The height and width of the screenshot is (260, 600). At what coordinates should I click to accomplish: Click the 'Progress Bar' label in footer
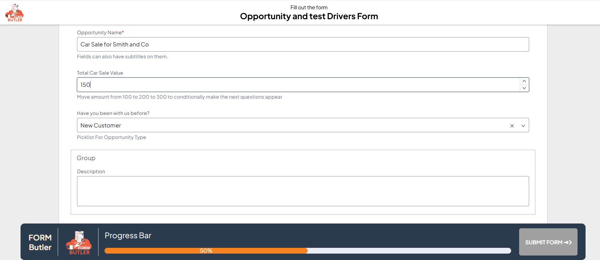click(x=128, y=236)
